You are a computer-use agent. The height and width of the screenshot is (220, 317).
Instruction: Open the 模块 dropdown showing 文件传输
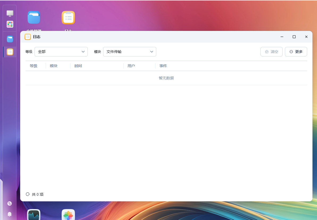click(x=130, y=52)
